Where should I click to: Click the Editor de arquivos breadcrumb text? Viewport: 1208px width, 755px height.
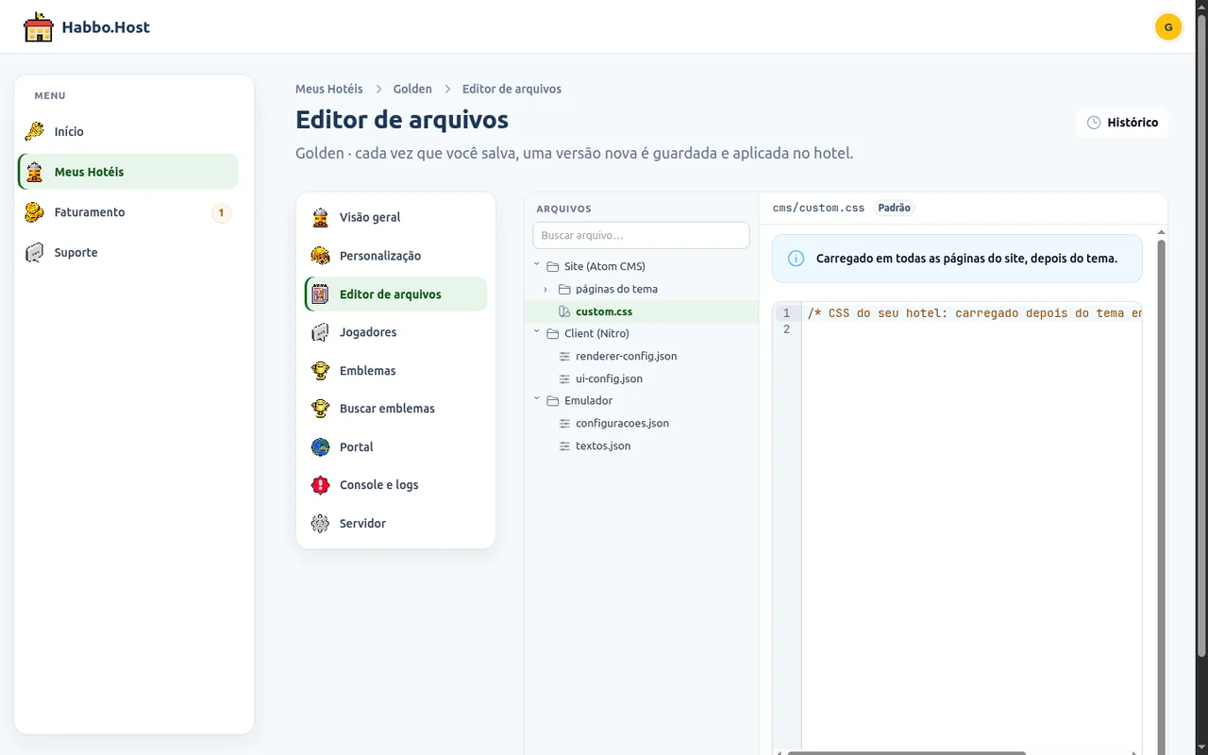point(512,89)
